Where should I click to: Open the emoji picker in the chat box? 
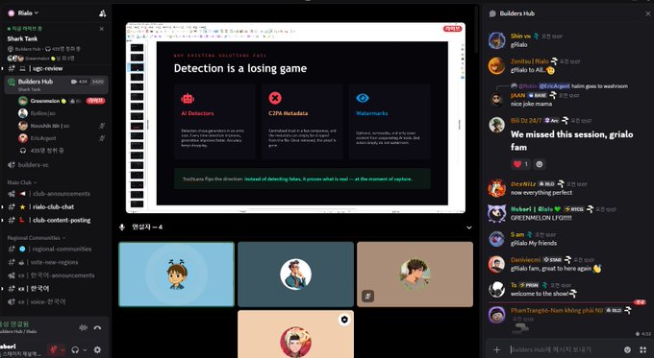click(627, 349)
